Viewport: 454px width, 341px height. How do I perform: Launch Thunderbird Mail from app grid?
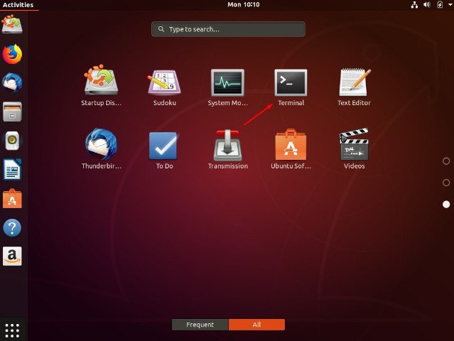(x=101, y=149)
